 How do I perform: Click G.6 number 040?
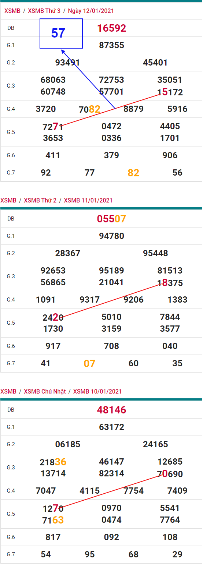coord(170,346)
